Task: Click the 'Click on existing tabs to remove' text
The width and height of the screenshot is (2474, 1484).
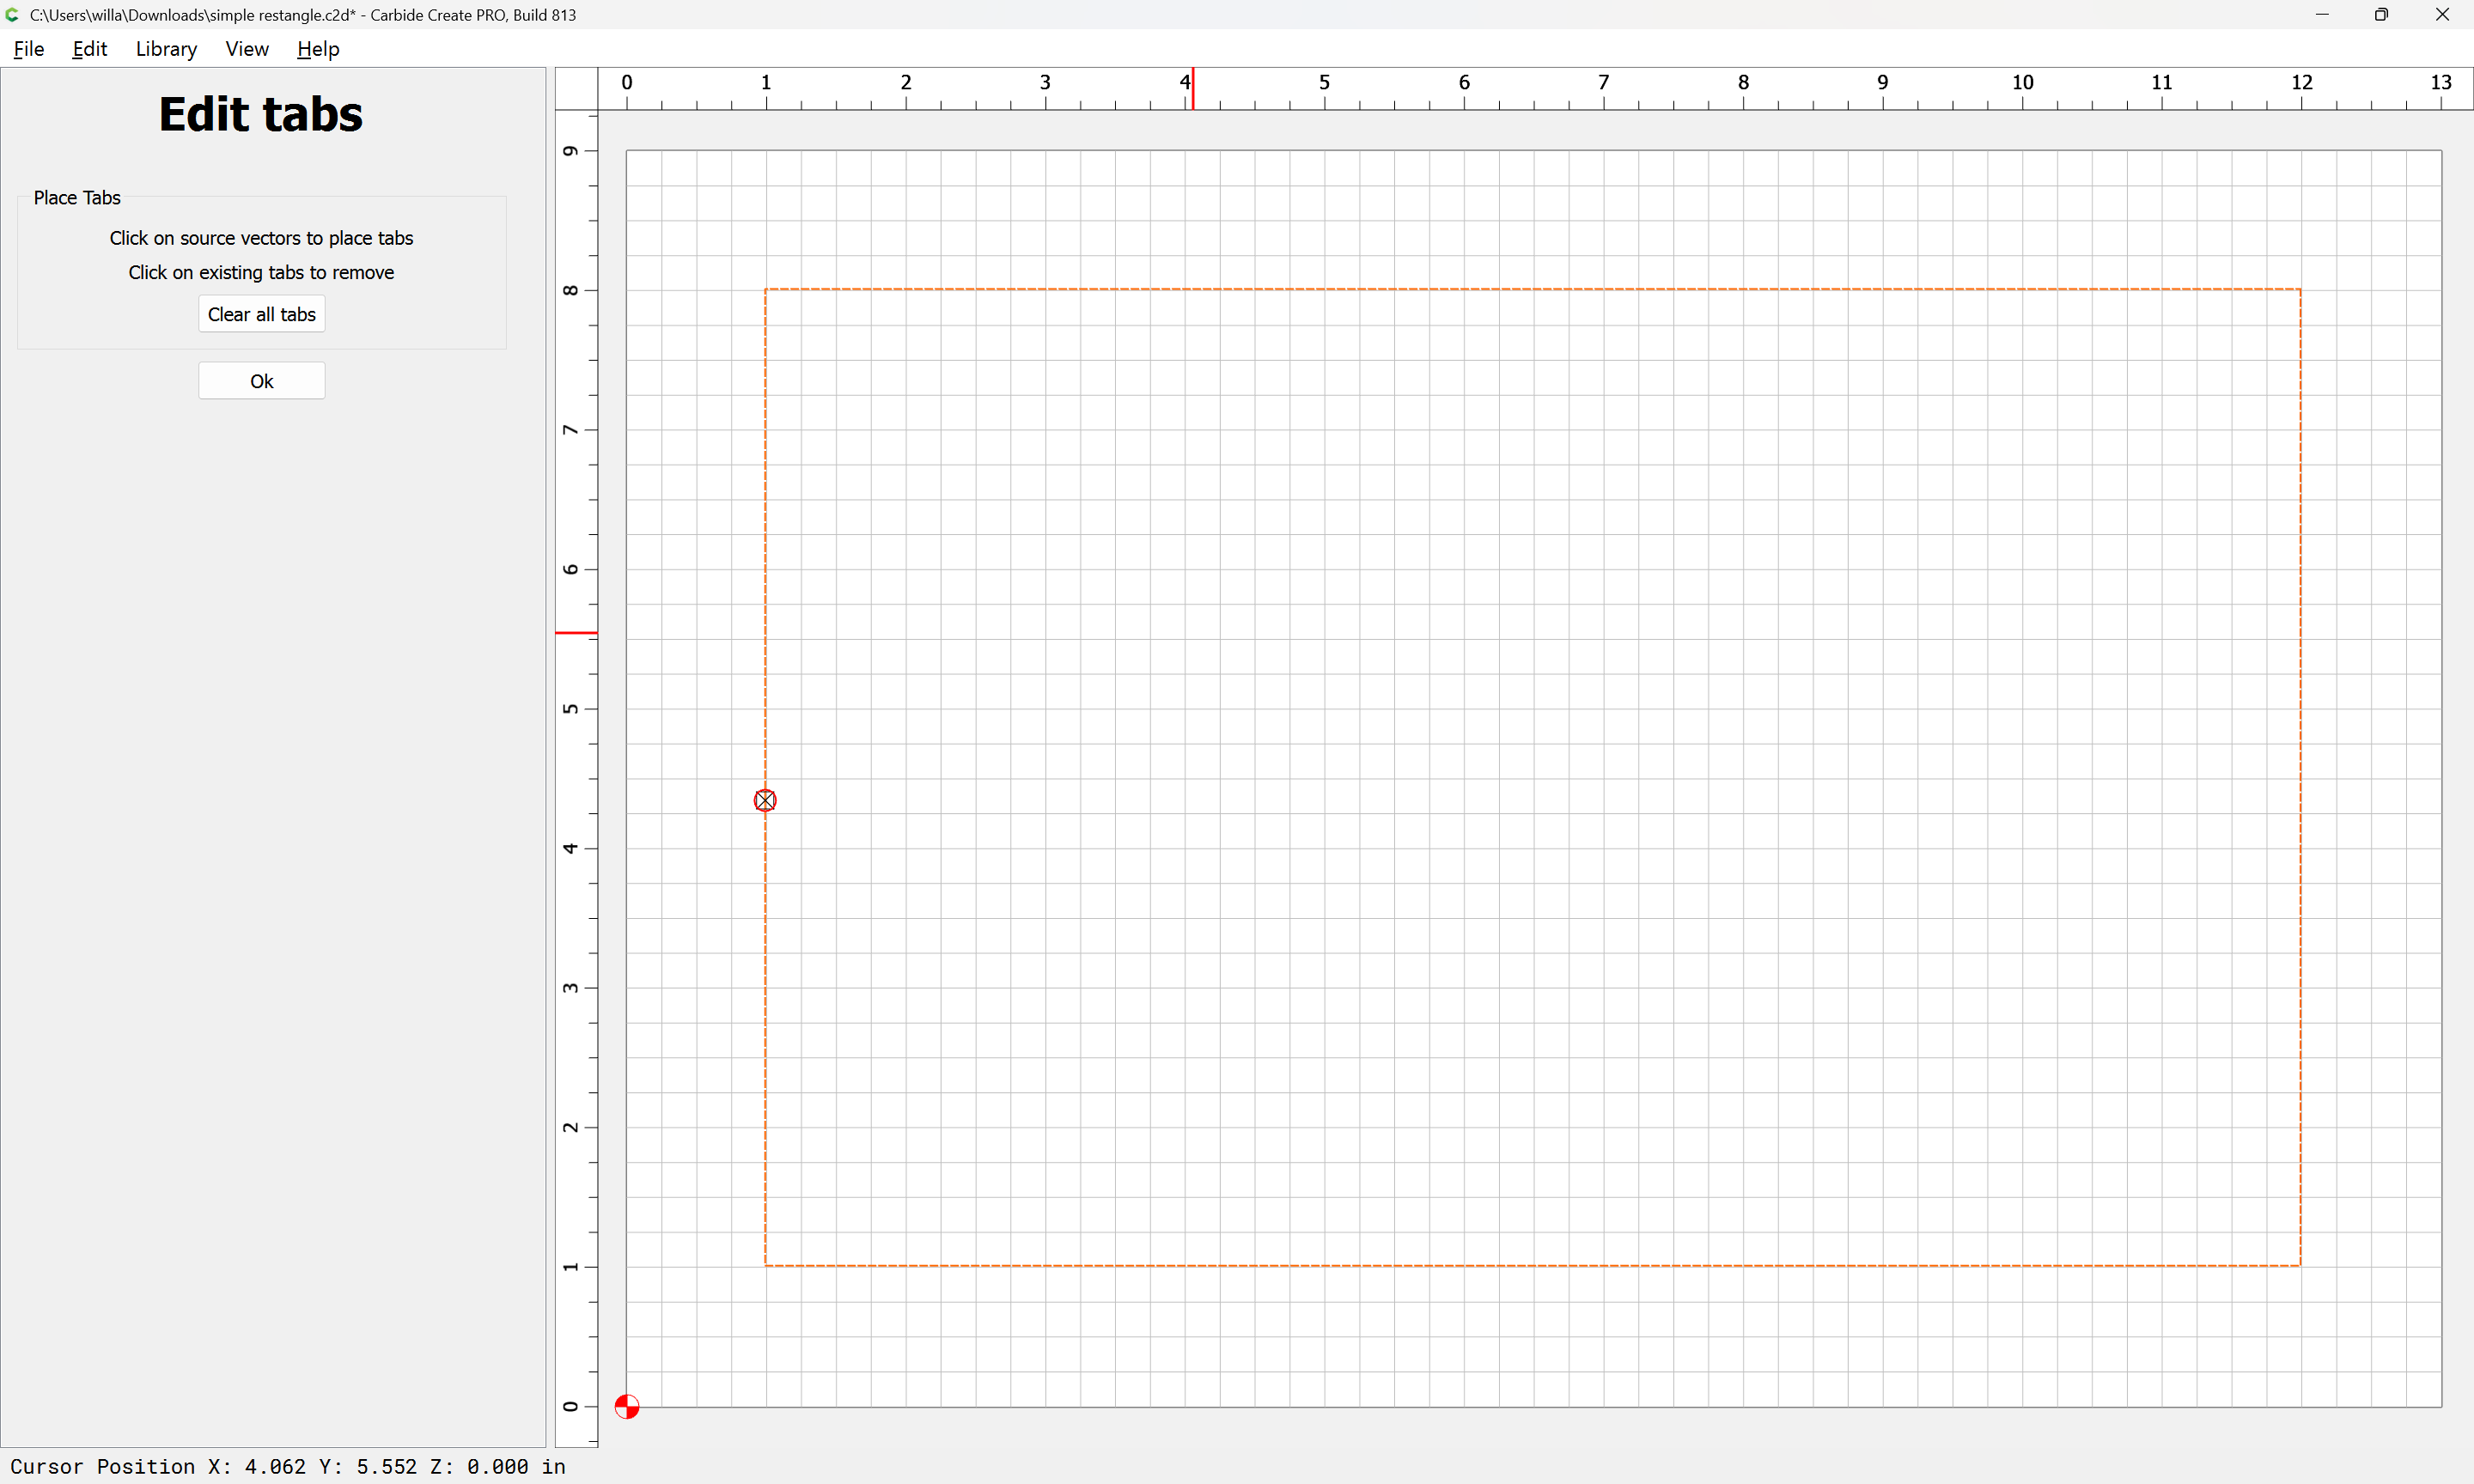Action: point(261,272)
